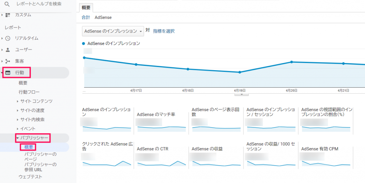This screenshot has width=365, height=183.
Task: Open 集客 reports
Action: click(20, 61)
